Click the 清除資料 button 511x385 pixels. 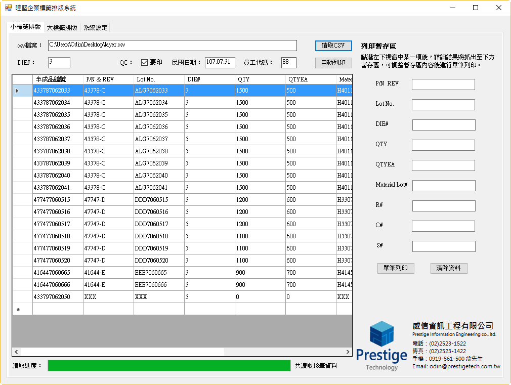click(449, 268)
